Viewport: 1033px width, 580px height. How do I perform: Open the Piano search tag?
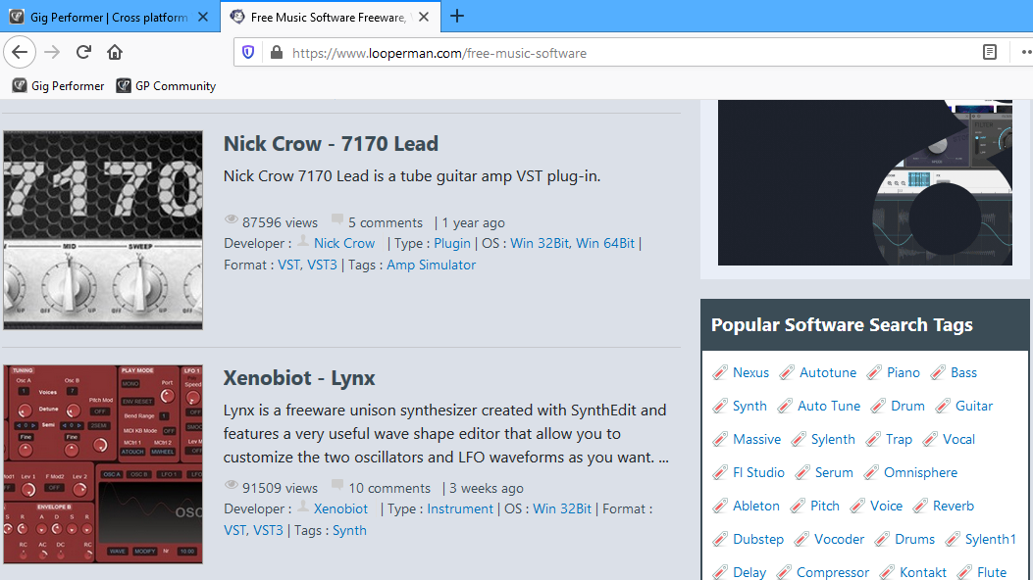coord(904,373)
